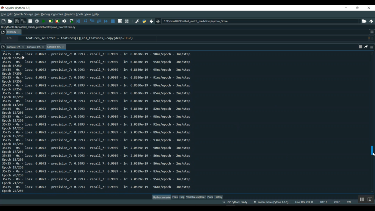The height and width of the screenshot is (211, 375).
Task: Switch to Variable explorer pane
Action: (196, 197)
